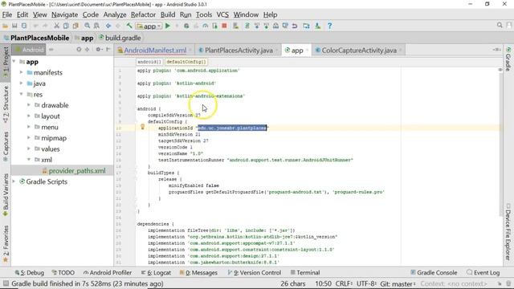514x289 pixels.
Task: Open Help with question mark icon
Action: (329, 26)
